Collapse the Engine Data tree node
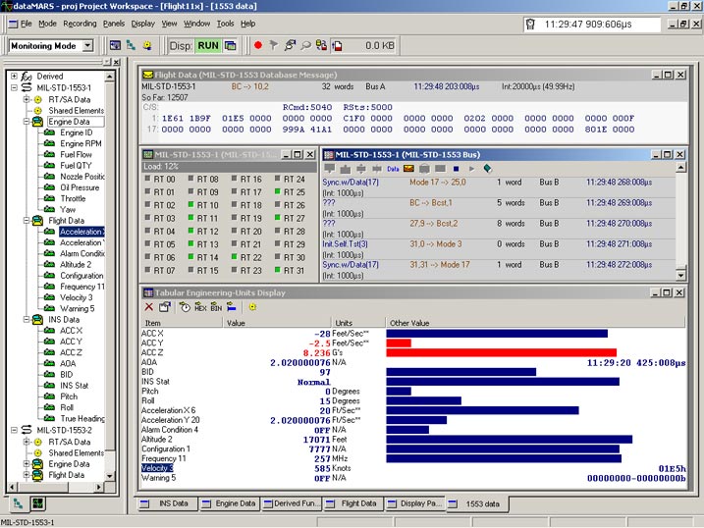The width and height of the screenshot is (704, 528). coord(27,122)
